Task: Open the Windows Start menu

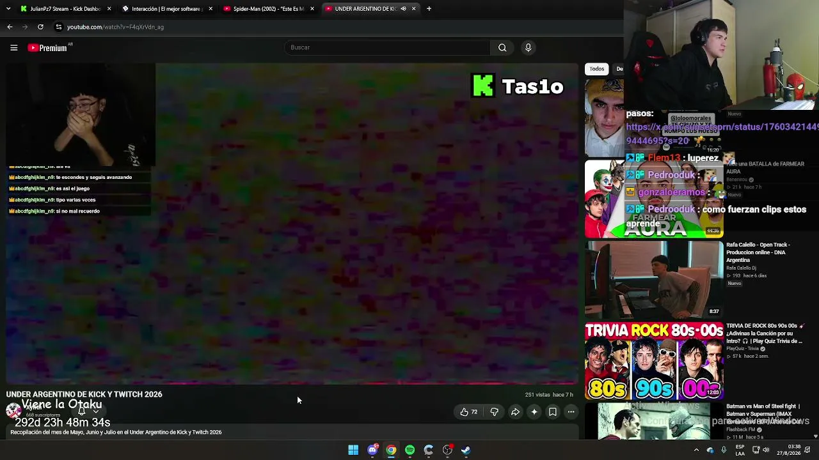Action: (353, 450)
